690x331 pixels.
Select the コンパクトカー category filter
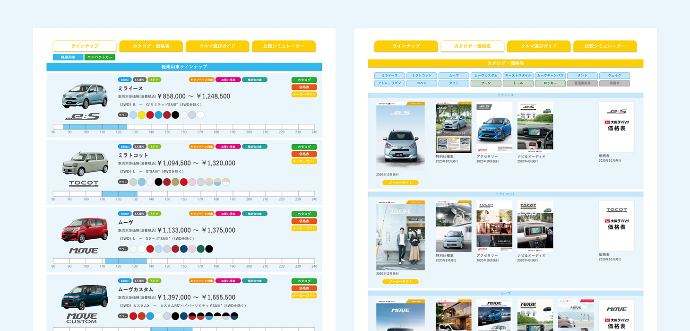click(x=100, y=57)
